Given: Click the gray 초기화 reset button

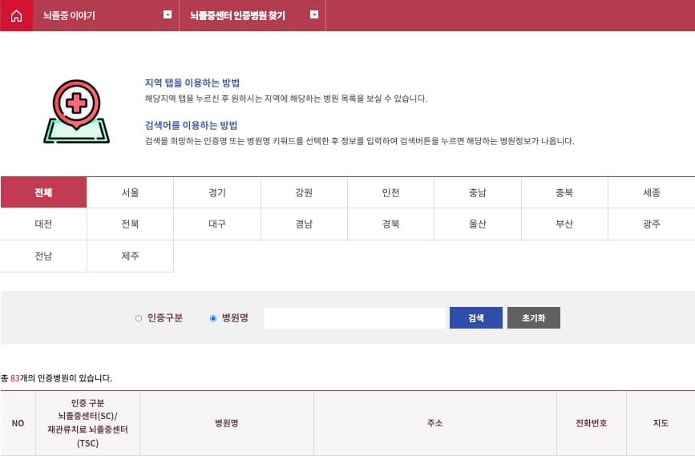Looking at the screenshot, I should tap(534, 317).
